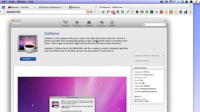Click the RSS feed icon in address bar
Screen dimensions: 200x112
click(x=87, y=12)
